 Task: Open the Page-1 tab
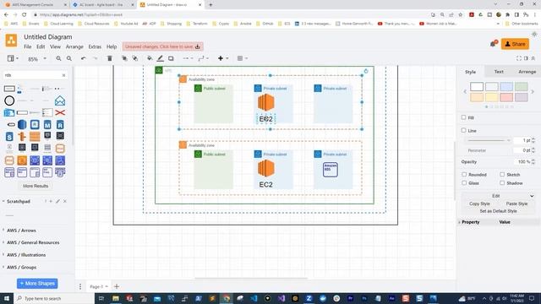pos(99,286)
